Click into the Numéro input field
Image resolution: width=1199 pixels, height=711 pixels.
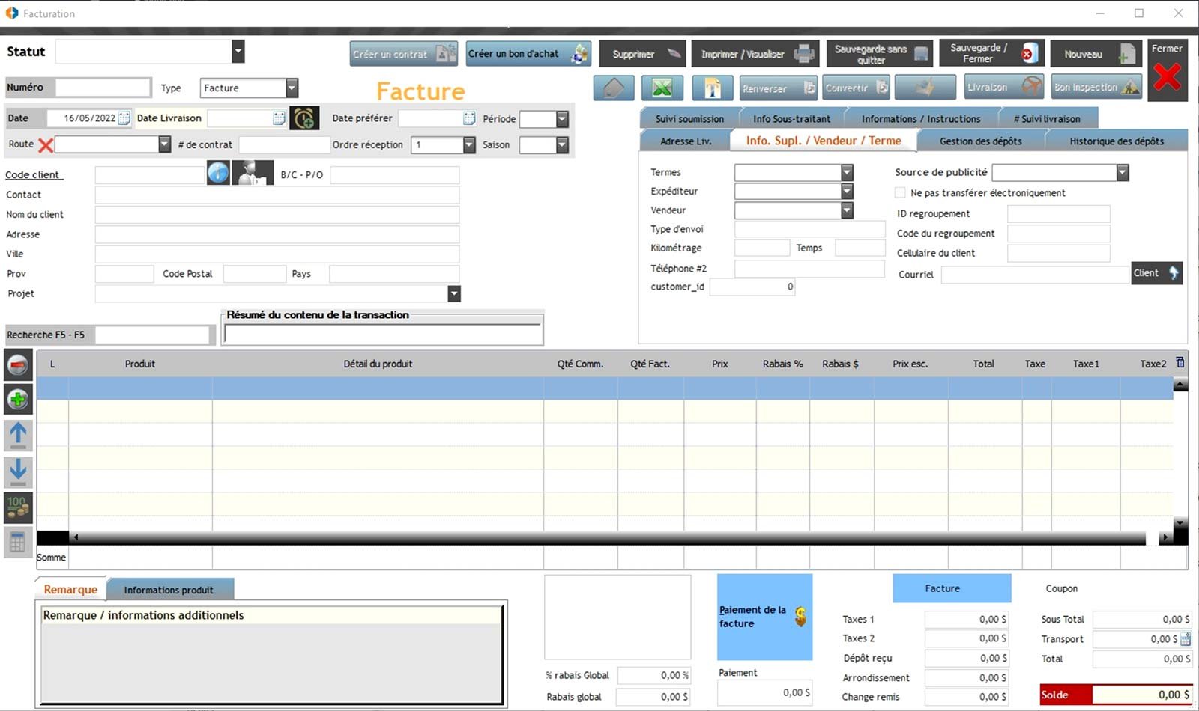(x=103, y=88)
